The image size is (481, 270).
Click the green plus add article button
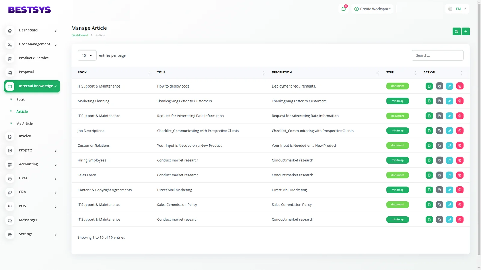pyautogui.click(x=466, y=31)
